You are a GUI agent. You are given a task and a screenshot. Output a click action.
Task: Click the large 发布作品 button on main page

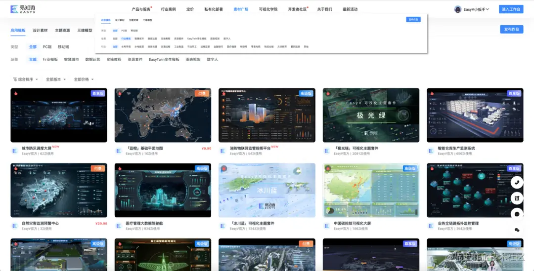512,29
